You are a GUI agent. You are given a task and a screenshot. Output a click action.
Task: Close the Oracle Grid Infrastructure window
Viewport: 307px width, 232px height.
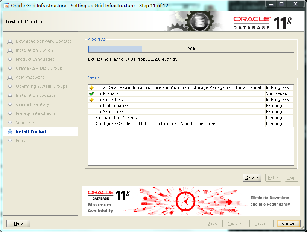(295, 4)
